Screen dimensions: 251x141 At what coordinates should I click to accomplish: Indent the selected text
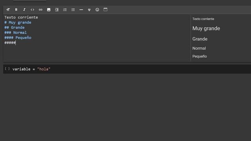(57, 10)
